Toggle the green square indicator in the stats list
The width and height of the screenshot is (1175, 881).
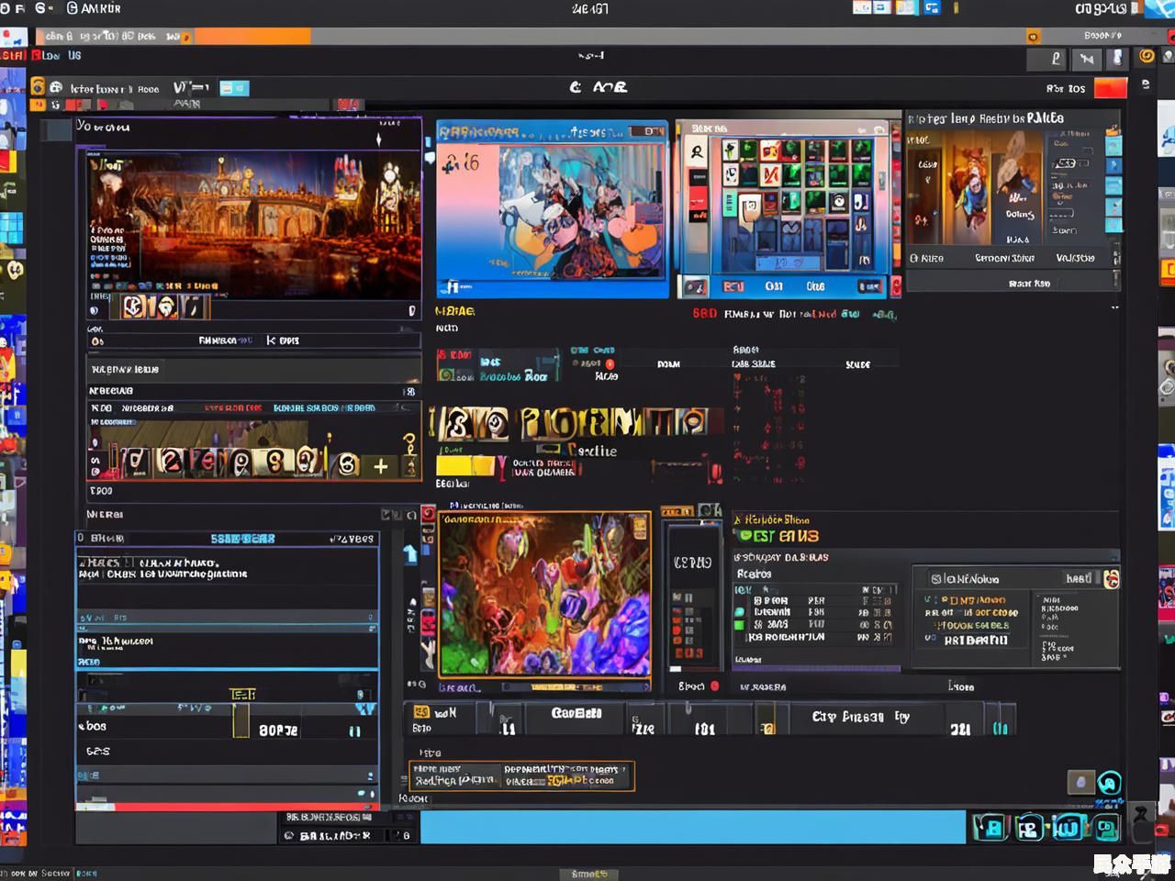(x=739, y=625)
